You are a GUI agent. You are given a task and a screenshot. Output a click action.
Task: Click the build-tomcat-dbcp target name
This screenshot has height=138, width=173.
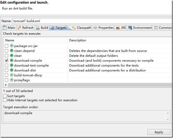click(x=28, y=75)
